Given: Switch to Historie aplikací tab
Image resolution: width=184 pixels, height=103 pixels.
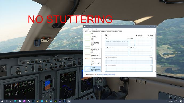Looking at the screenshot, I should [x=96, y=31].
